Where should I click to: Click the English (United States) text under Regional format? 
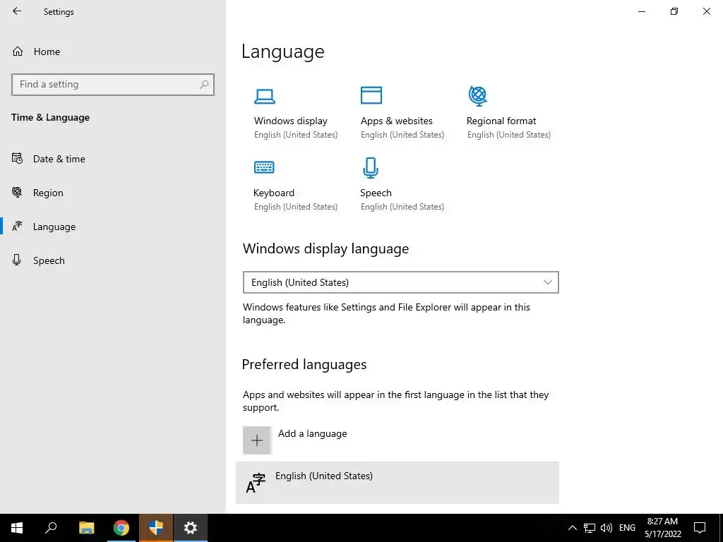coord(509,135)
